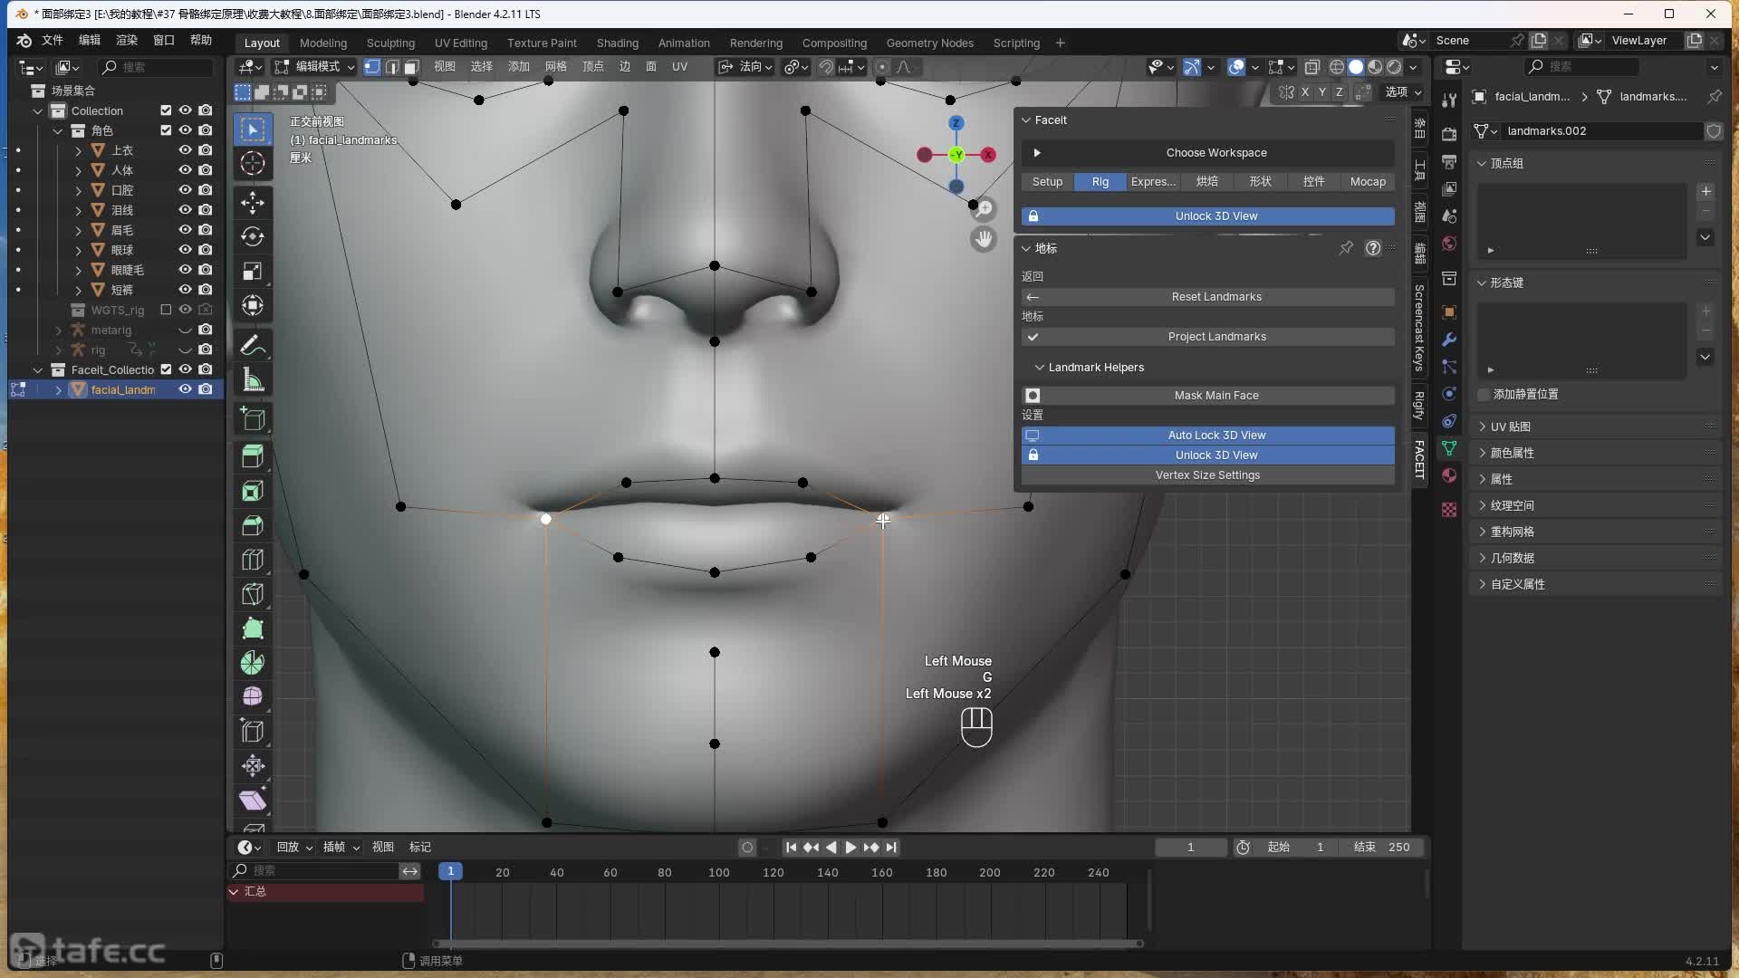
Task: Click the Mask Main Face button
Action: pos(1208,396)
